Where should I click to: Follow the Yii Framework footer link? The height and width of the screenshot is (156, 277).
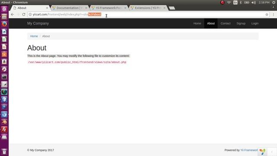249,150
